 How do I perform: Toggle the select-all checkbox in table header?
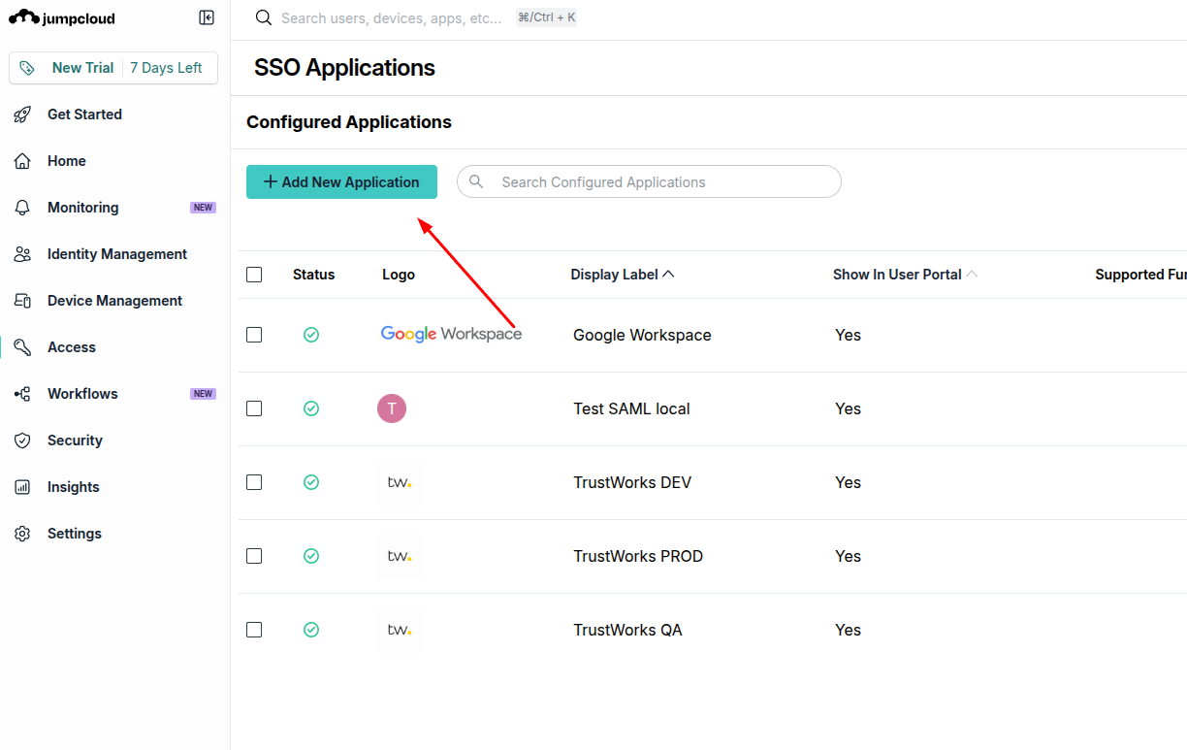[254, 275]
